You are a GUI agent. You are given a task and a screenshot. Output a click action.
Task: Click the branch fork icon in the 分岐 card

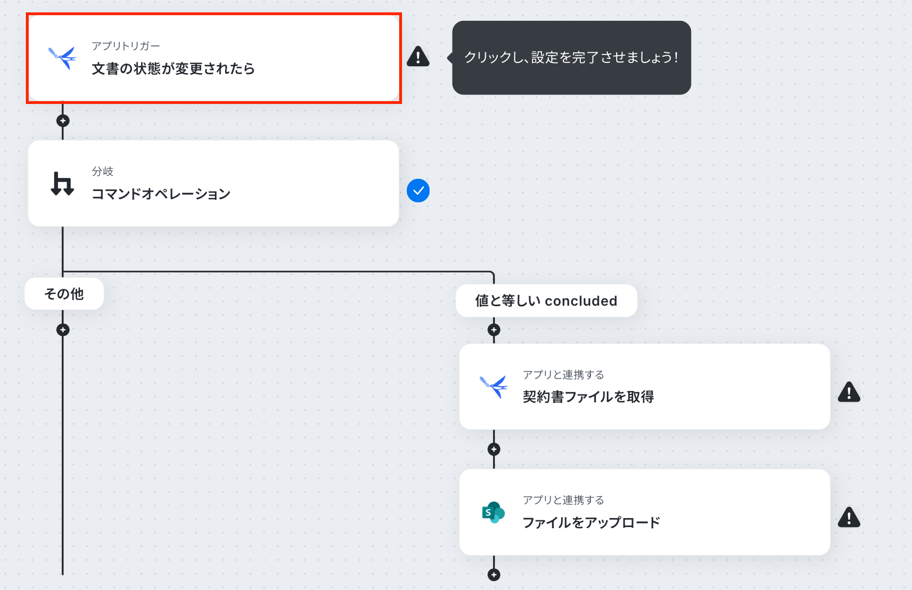[62, 183]
